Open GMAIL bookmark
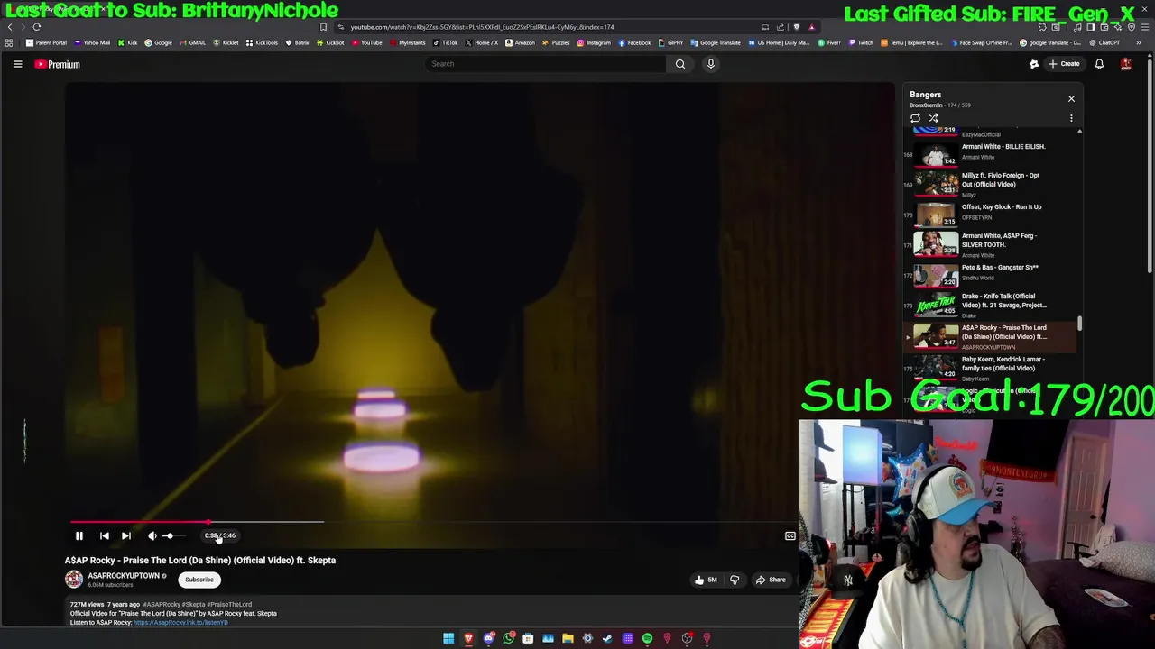Image resolution: width=1155 pixels, height=649 pixels. pyautogui.click(x=192, y=42)
